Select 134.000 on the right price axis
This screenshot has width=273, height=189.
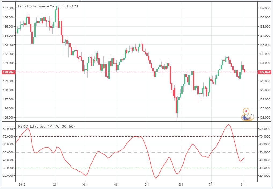265,36
